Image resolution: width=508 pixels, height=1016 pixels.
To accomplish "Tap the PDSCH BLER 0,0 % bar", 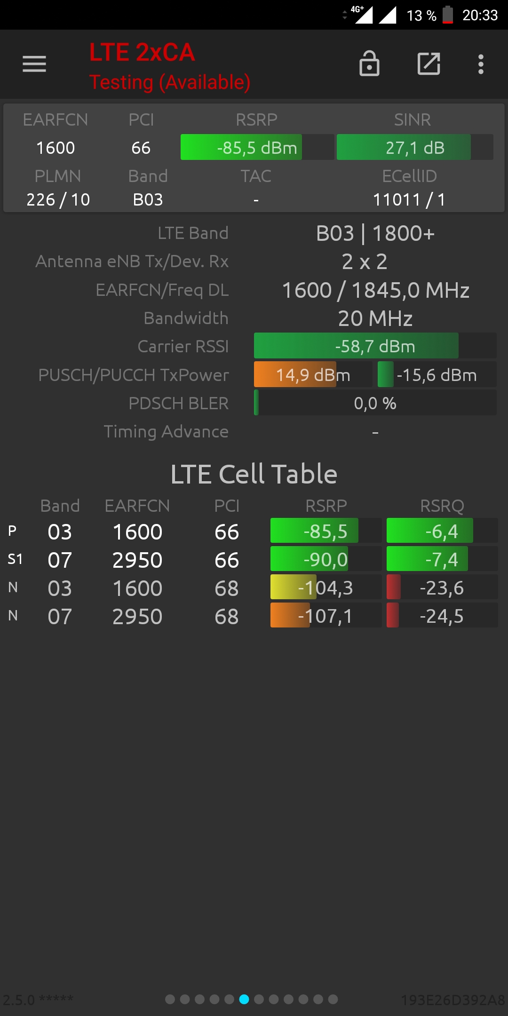I will pyautogui.click(x=375, y=403).
